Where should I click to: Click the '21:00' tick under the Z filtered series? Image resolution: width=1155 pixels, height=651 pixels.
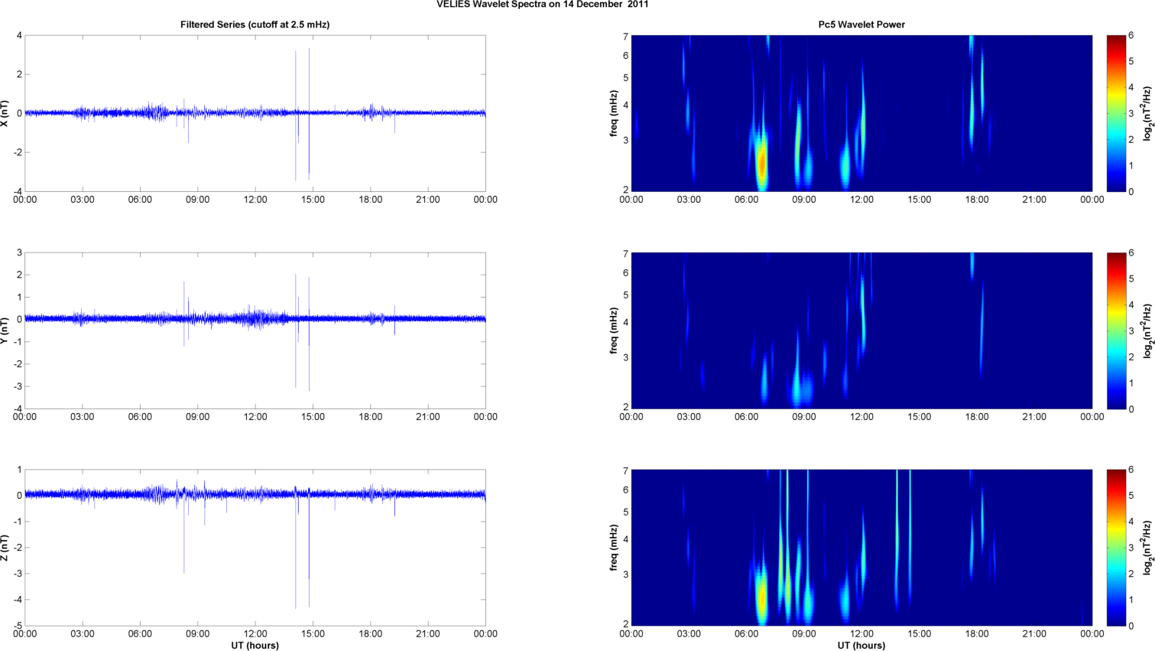point(428,633)
